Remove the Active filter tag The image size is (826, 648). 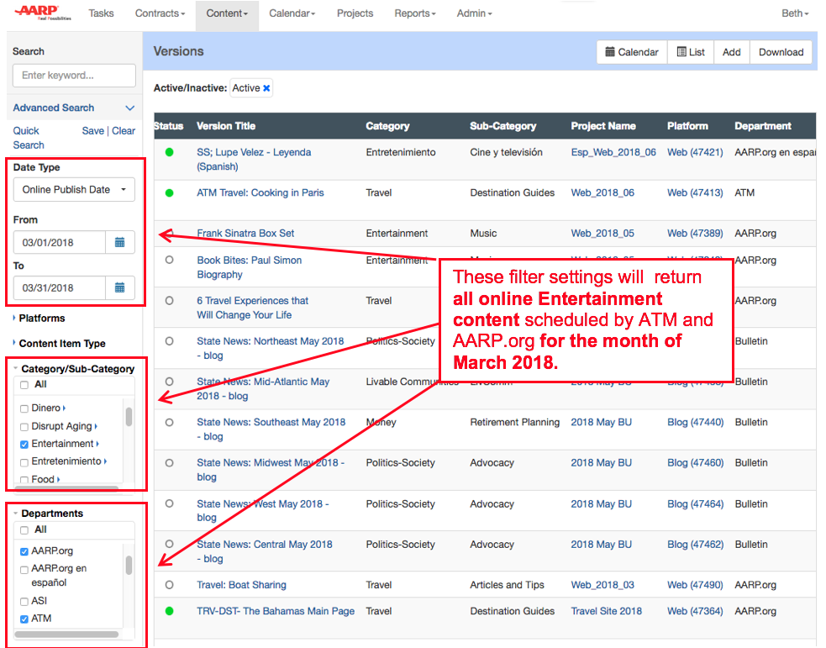coord(266,88)
